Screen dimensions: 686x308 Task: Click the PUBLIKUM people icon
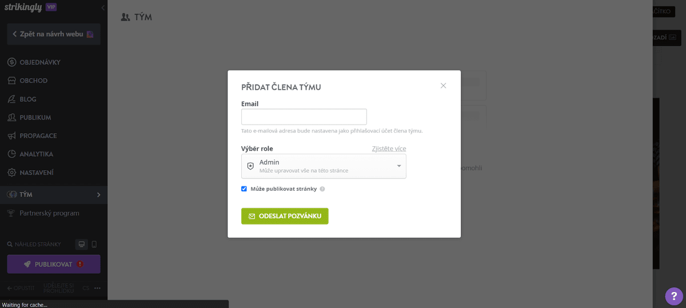(11, 118)
